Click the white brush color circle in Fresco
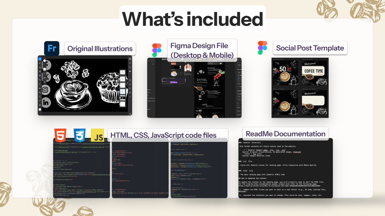 click(45, 61)
